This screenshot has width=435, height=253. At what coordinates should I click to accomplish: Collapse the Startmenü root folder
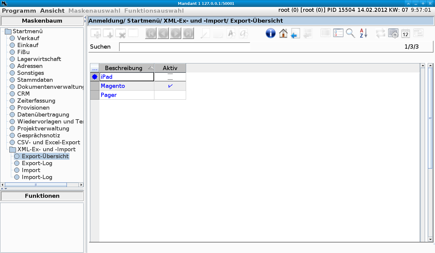click(8, 31)
